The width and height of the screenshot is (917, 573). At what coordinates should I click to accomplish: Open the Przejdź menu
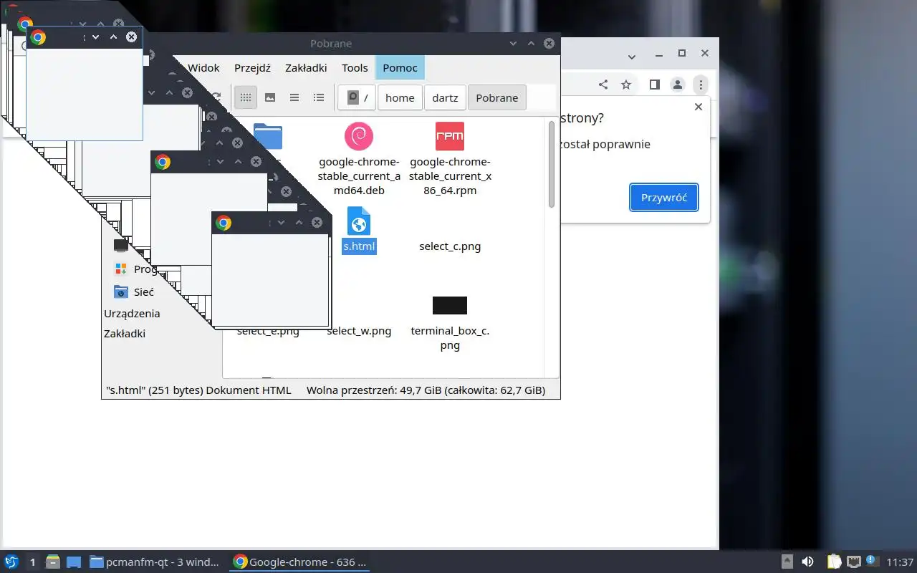[252, 68]
